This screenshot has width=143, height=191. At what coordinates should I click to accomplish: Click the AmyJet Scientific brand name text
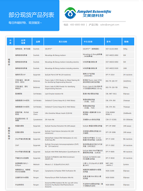pos(94,11)
